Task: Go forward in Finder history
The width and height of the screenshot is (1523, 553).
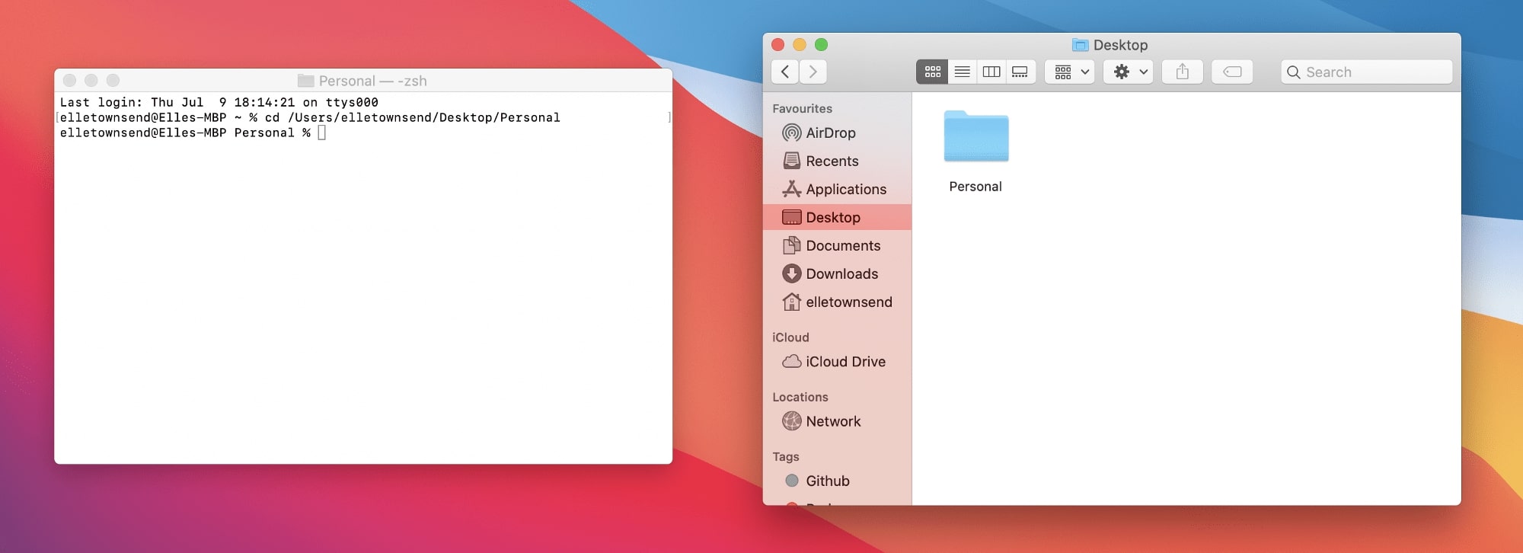Action: (x=813, y=72)
